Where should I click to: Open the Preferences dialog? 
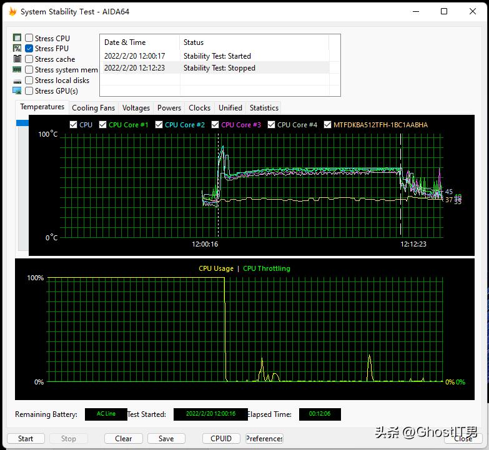tap(264, 438)
